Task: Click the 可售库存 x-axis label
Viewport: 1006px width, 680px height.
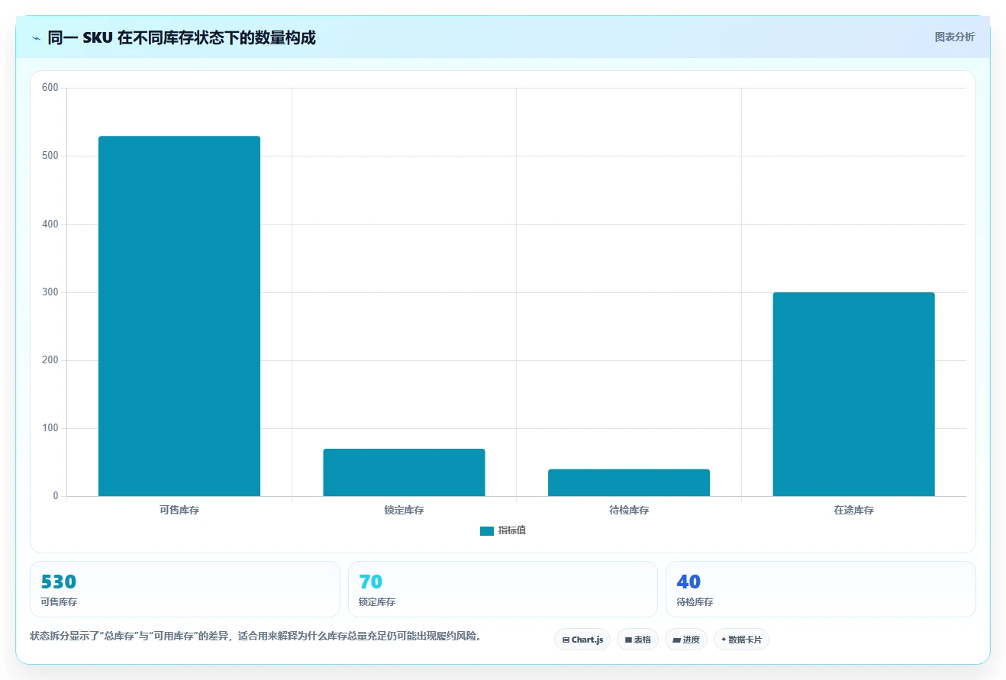Action: click(x=179, y=510)
